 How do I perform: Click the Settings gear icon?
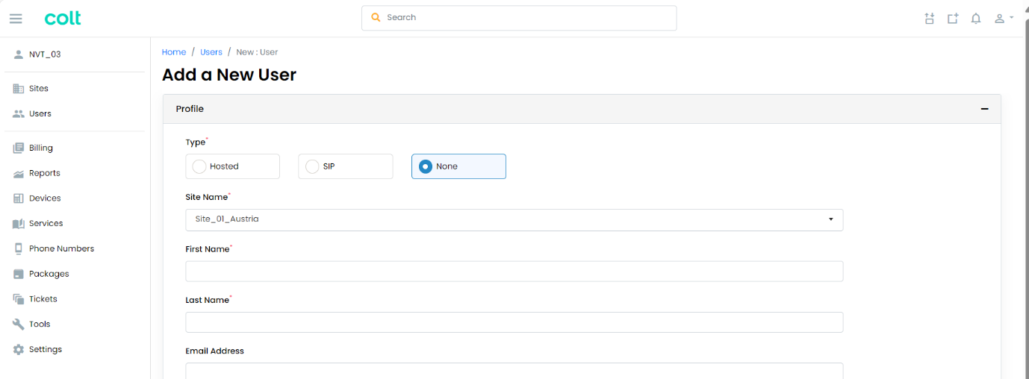[x=19, y=349]
